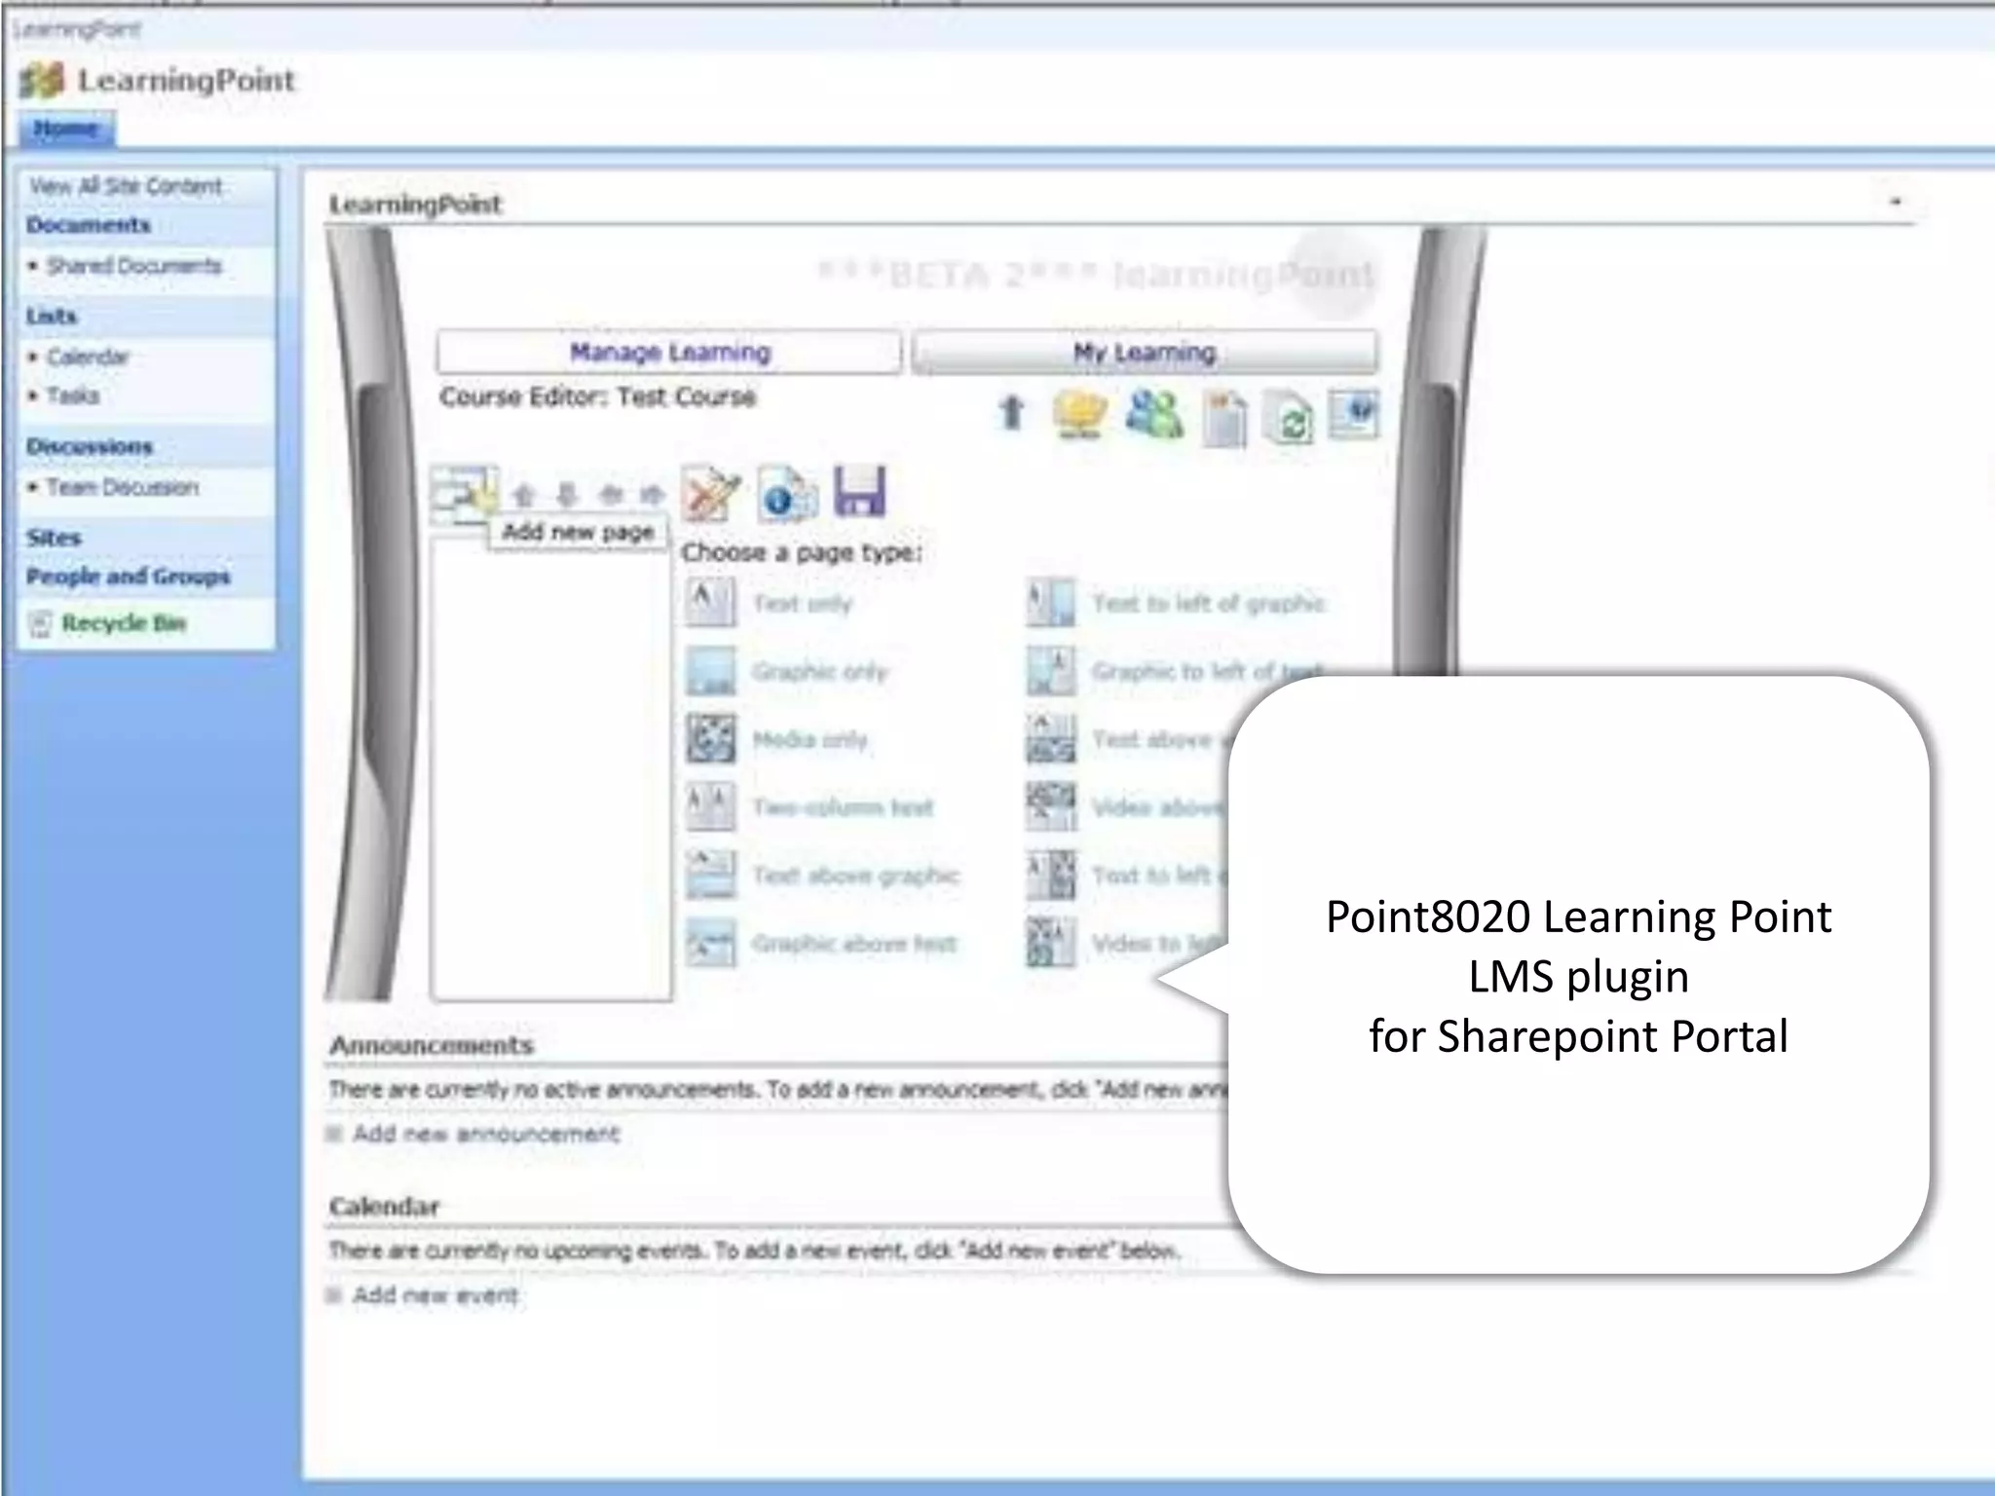Choose the Text above graphic page type icon

710,874
